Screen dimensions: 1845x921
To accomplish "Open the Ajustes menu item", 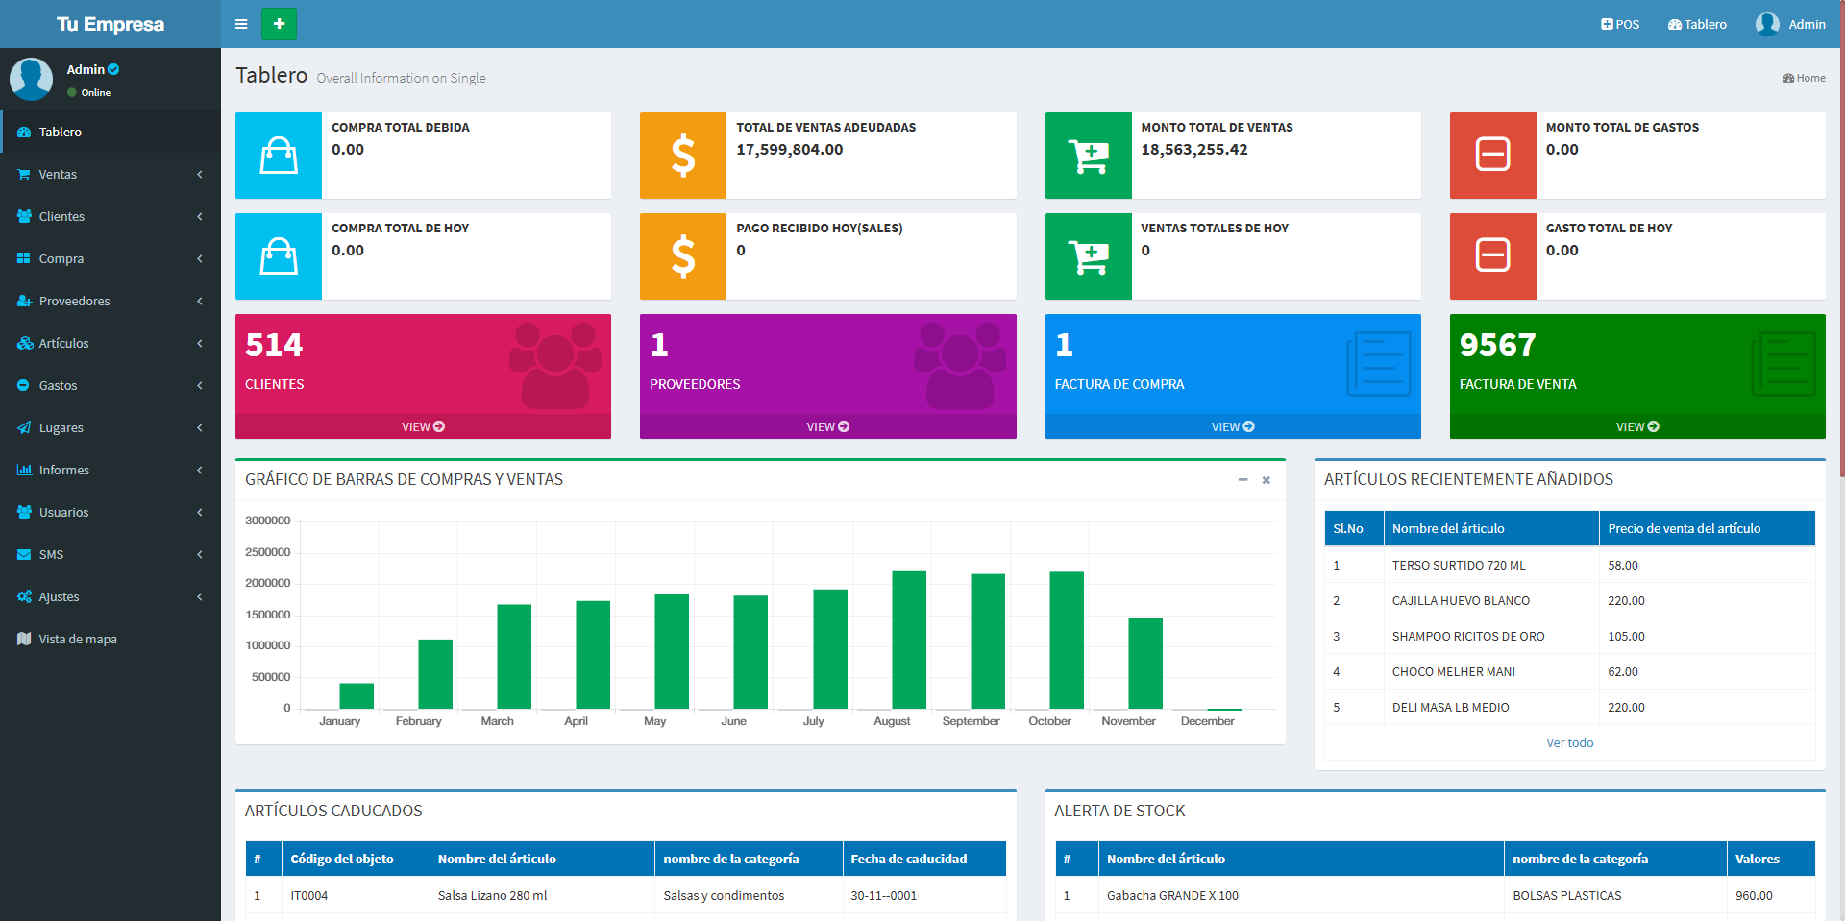I will click(x=59, y=596).
